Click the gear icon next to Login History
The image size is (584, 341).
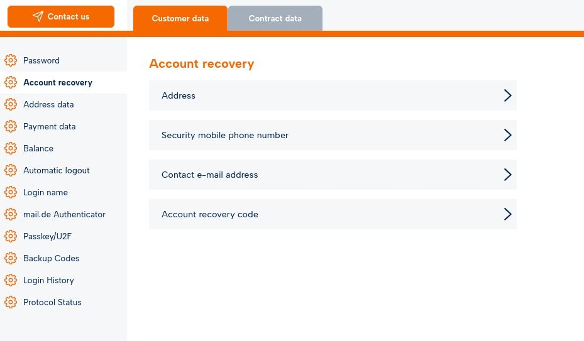coord(11,280)
